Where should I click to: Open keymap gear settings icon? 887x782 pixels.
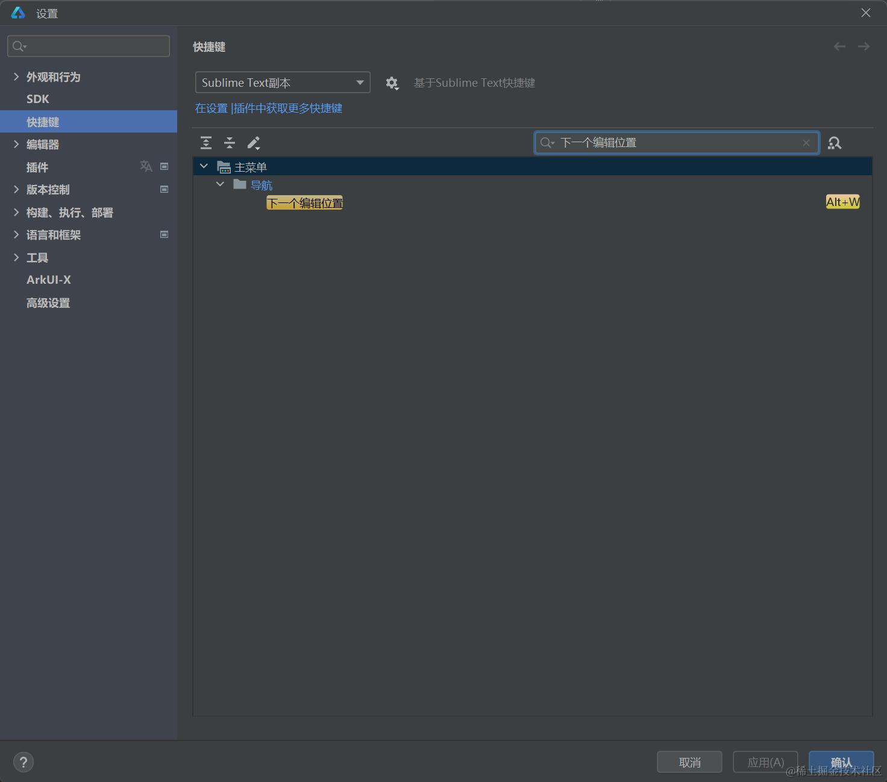(392, 83)
